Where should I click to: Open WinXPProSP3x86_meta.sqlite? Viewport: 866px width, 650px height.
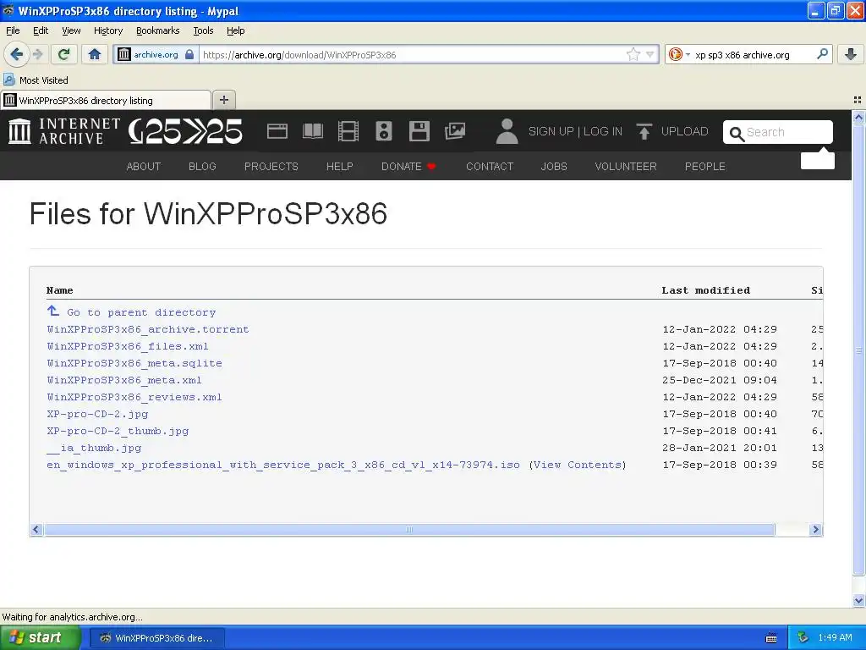[134, 363]
